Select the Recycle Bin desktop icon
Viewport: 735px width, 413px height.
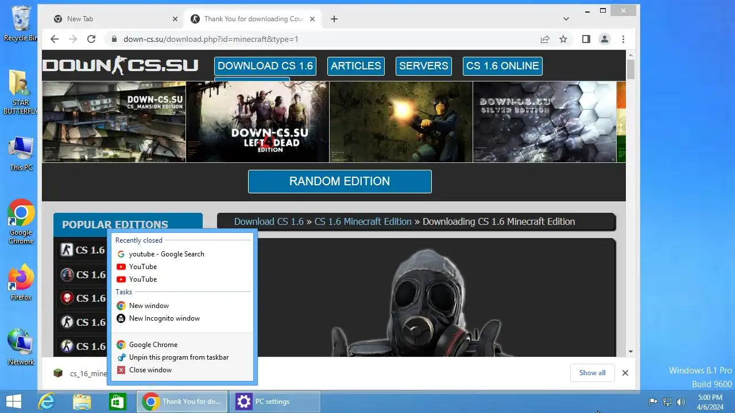21,24
